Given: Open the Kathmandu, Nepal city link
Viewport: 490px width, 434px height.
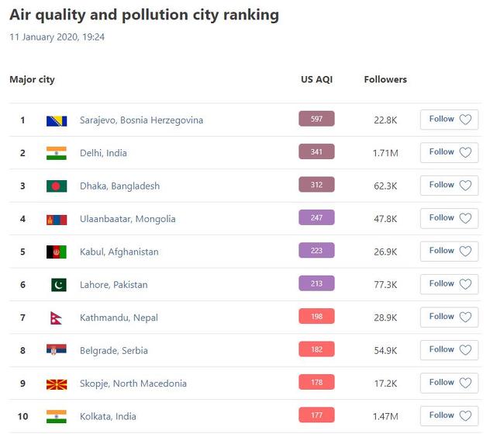Looking at the screenshot, I should (119, 318).
